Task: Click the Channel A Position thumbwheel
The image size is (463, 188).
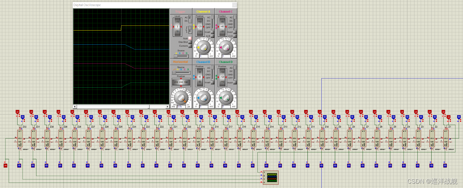Action: click(x=200, y=27)
